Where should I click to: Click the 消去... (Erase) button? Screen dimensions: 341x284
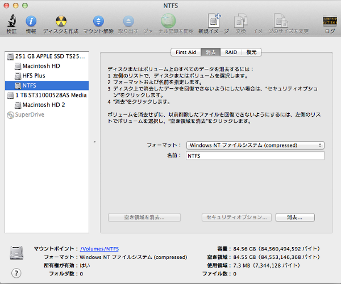[295, 217]
